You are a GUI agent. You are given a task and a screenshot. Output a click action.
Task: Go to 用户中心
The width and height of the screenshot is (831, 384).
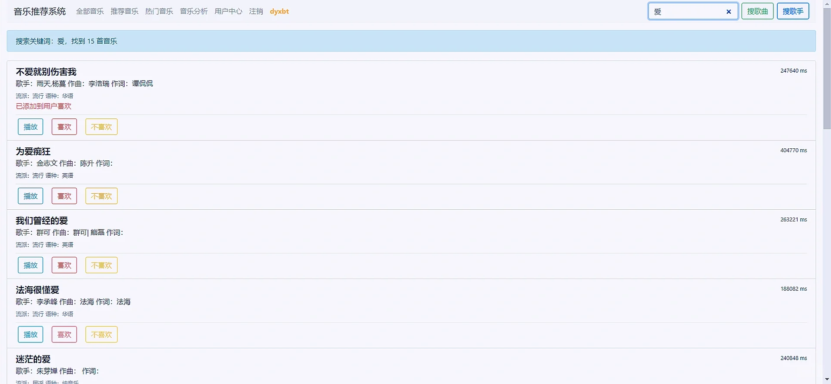point(229,12)
